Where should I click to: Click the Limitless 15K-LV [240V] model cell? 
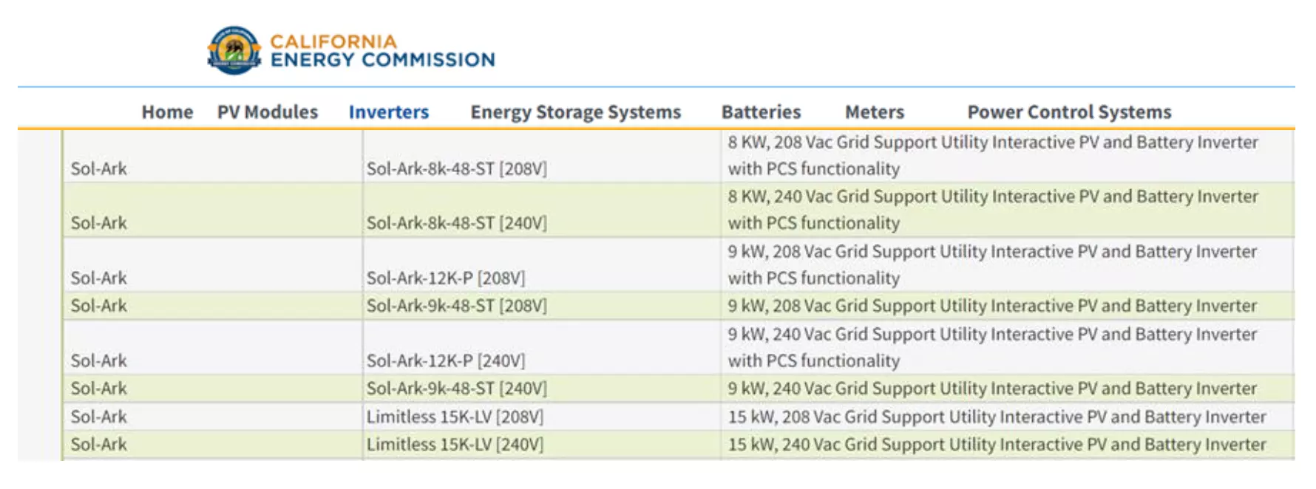click(x=455, y=444)
